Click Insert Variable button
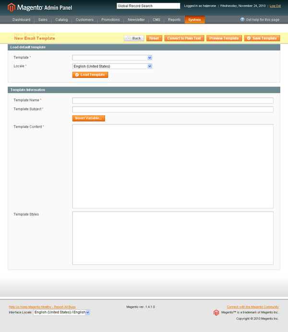This screenshot has height=332, width=288. click(x=88, y=118)
